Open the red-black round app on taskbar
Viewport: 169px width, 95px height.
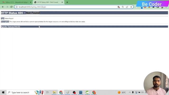[x=74, y=92]
